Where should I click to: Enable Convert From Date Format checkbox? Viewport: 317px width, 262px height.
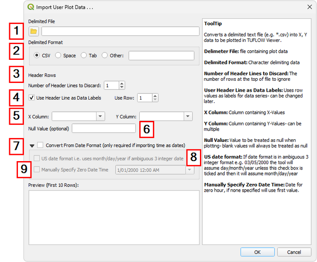40,145
